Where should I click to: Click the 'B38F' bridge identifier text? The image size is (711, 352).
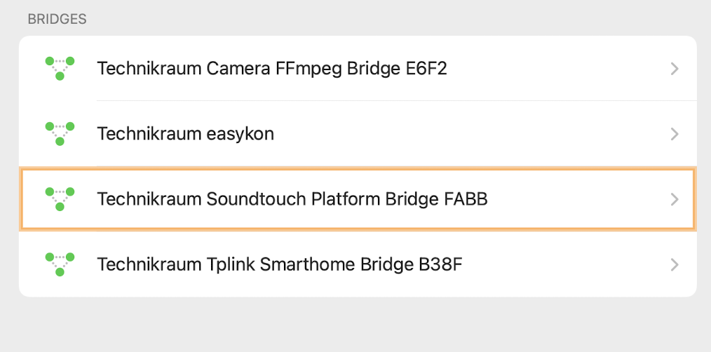point(441,265)
